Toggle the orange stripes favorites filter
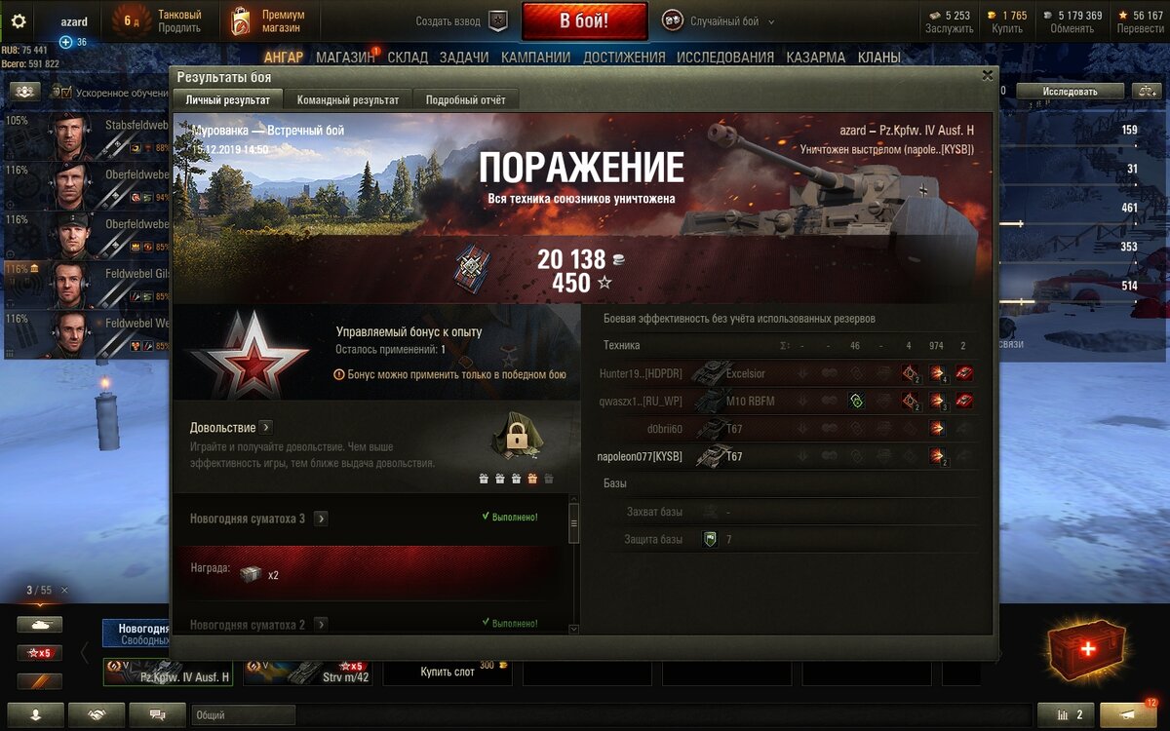The image size is (1170, 731). point(39,681)
